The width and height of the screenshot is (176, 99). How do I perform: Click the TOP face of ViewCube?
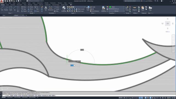[167, 24]
